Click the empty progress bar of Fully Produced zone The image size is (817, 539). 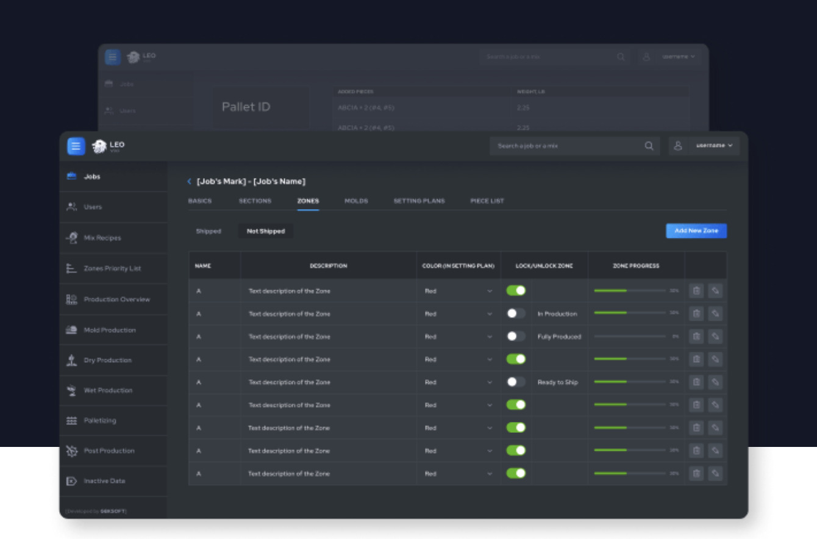point(630,337)
